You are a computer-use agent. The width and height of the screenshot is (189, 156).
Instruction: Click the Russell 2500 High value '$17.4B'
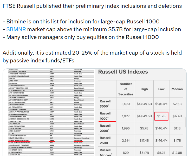144,140
